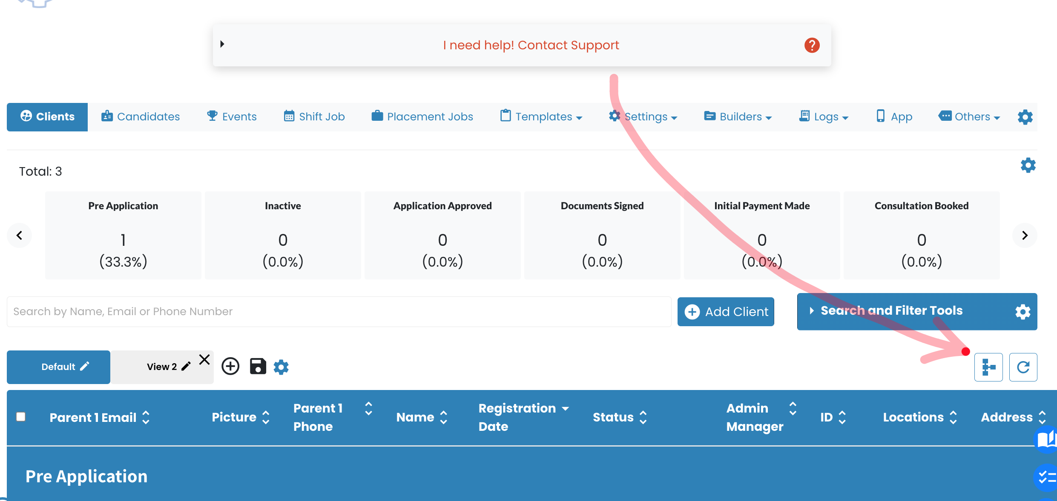Open the Search and Filter Tools gear
The width and height of the screenshot is (1057, 501).
pos(1023,312)
